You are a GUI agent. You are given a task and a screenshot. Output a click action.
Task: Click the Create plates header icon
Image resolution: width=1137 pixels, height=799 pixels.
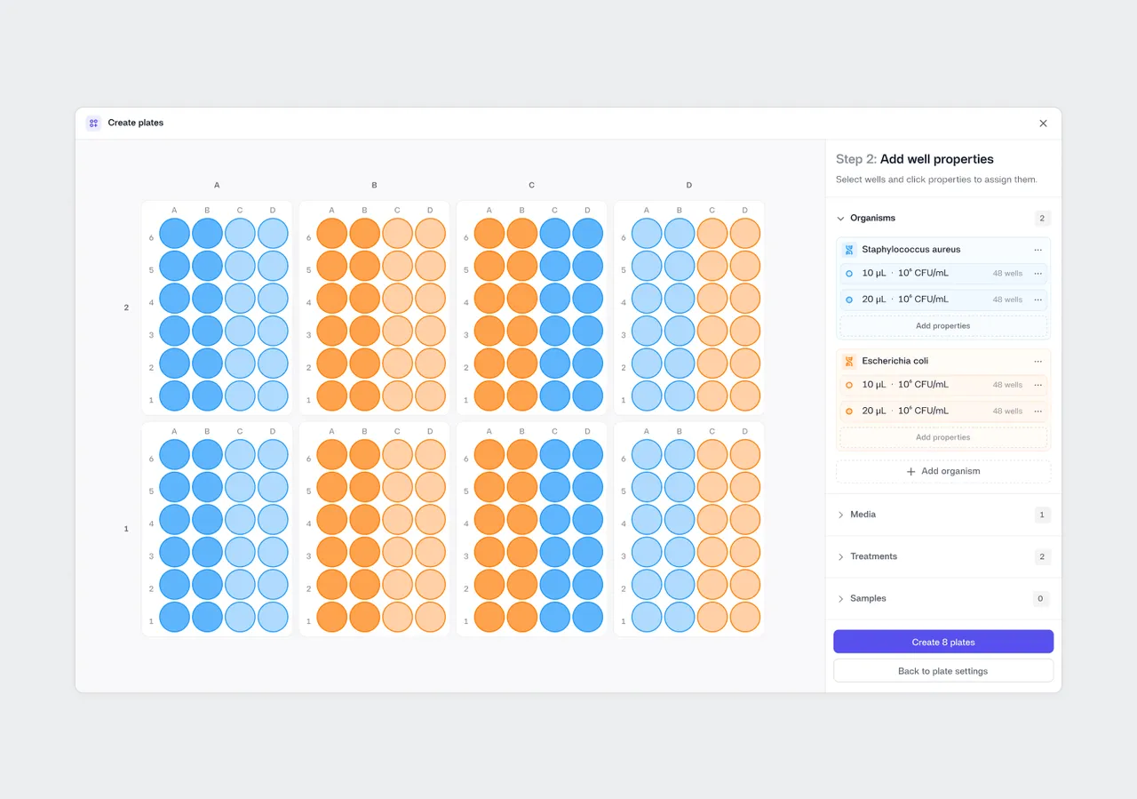point(94,124)
